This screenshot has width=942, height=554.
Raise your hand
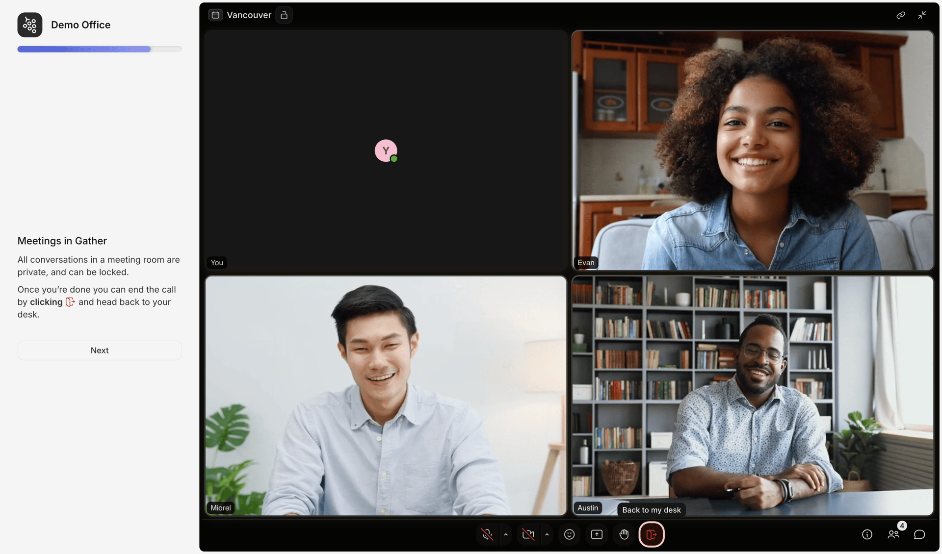[624, 534]
